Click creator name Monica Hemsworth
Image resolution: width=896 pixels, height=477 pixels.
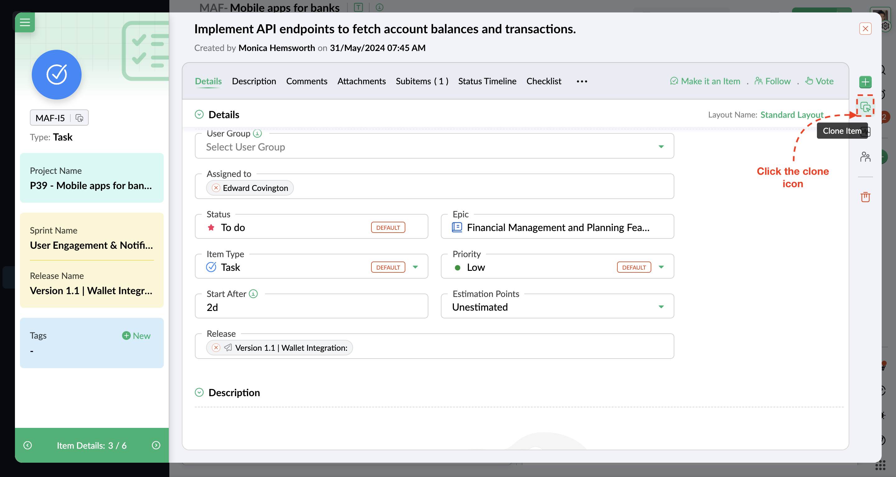[x=276, y=48]
